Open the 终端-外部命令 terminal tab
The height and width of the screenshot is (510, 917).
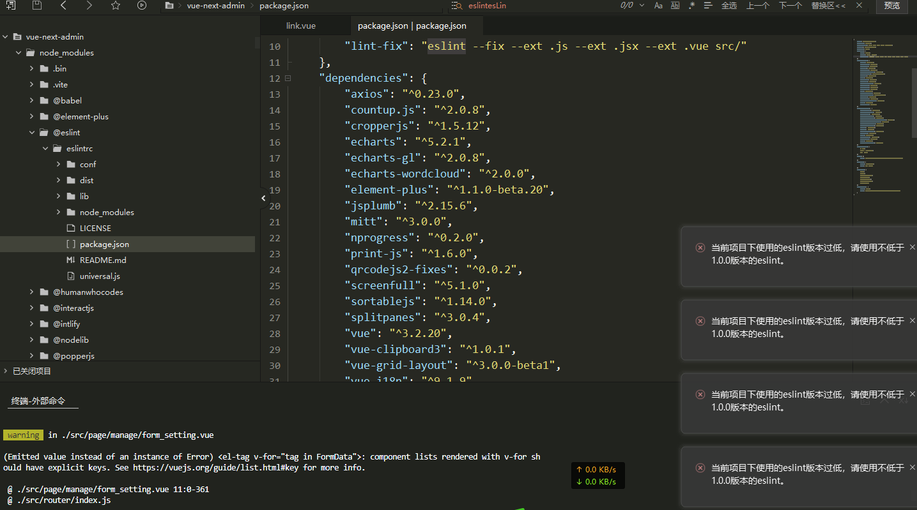[38, 401]
